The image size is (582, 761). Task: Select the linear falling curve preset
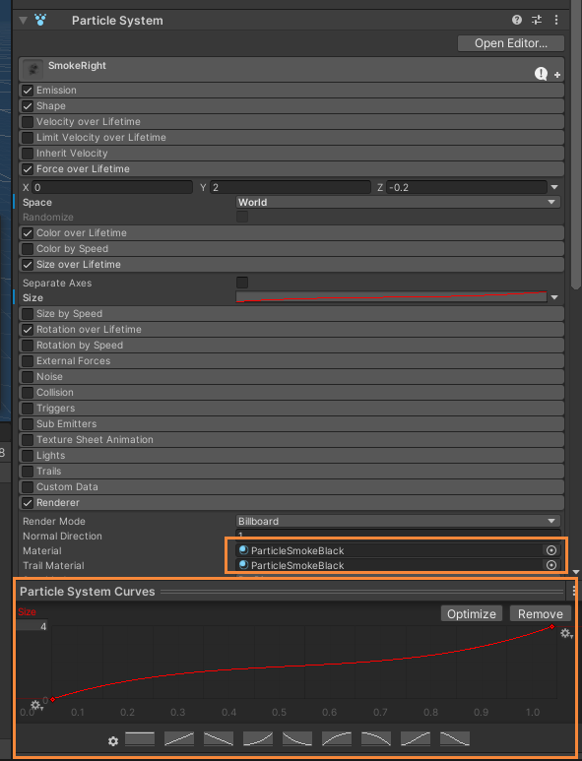point(219,738)
